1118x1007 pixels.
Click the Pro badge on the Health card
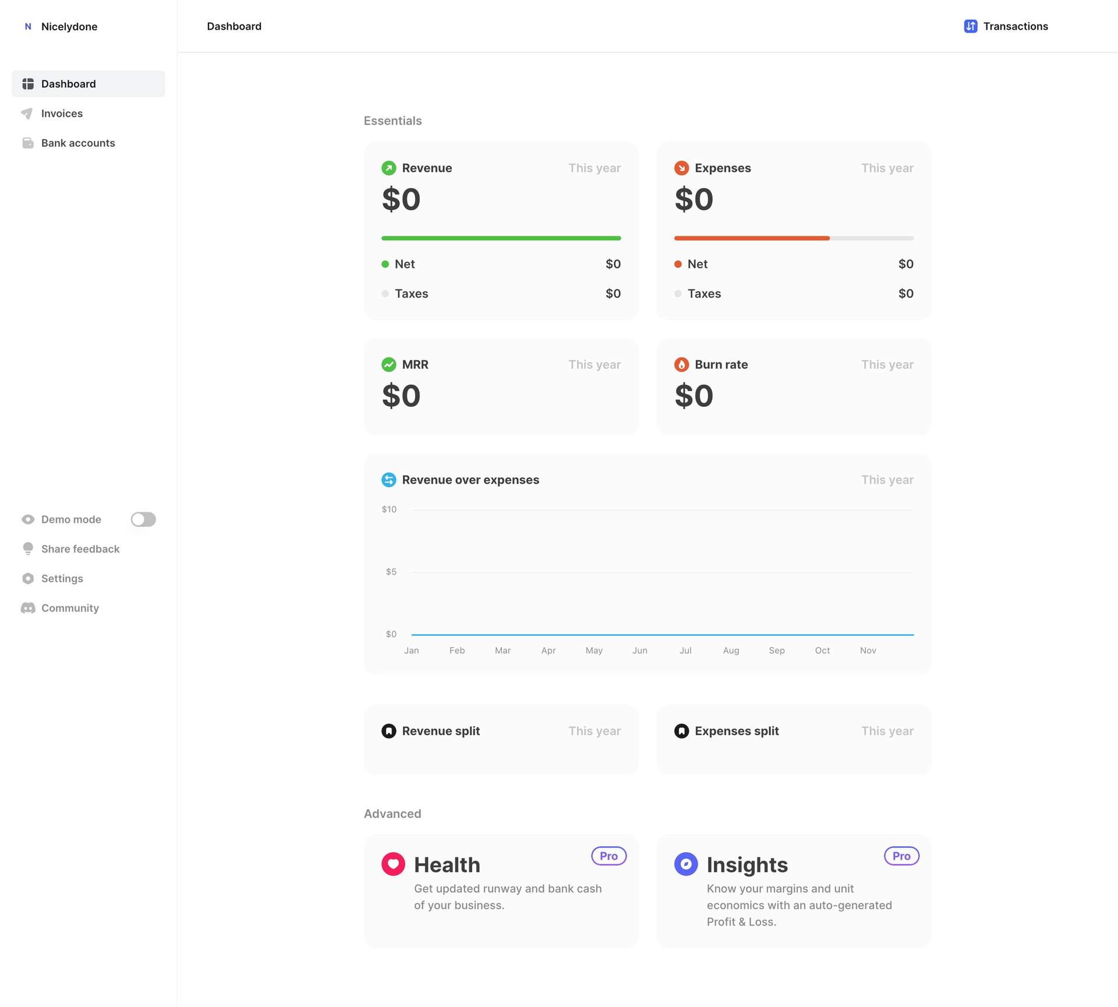coord(608,856)
